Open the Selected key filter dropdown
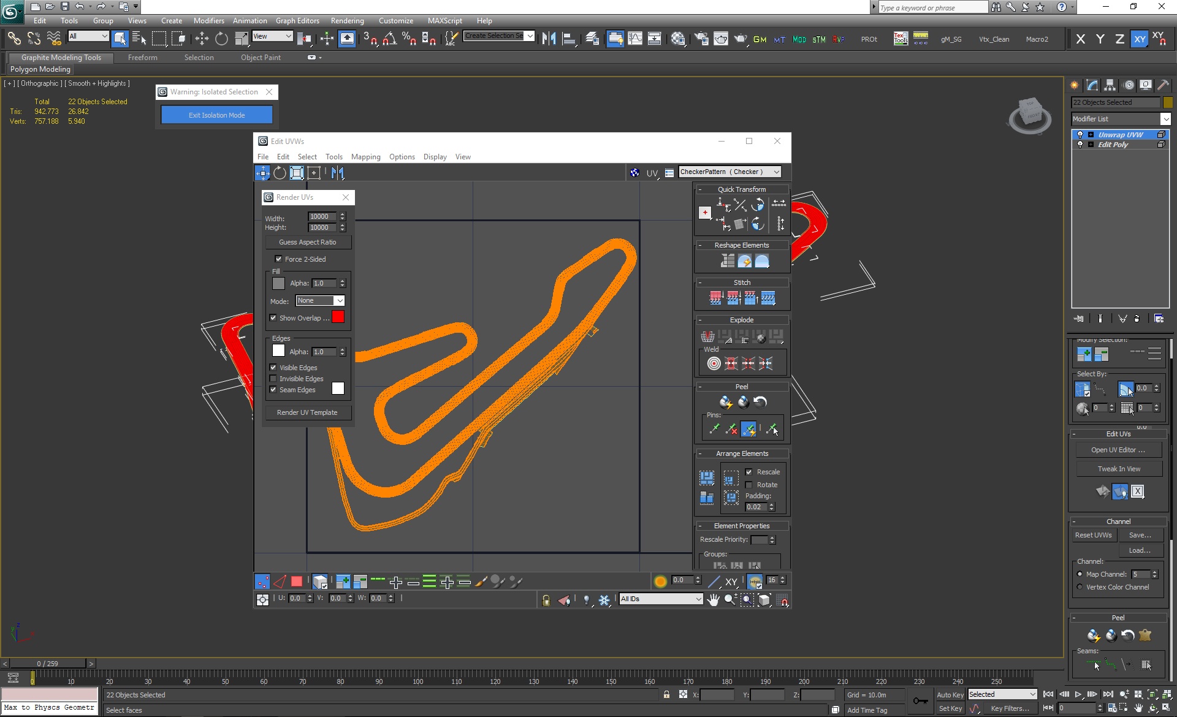Image resolution: width=1177 pixels, height=717 pixels. point(1002,694)
